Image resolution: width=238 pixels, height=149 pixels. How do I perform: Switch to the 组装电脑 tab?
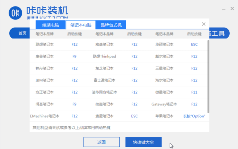tap(50, 25)
